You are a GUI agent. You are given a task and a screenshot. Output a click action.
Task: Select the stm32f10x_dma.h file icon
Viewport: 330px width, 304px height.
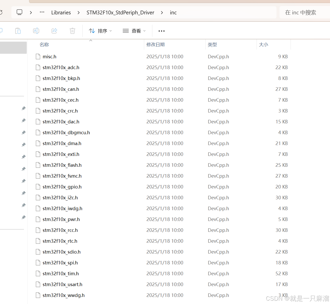pyautogui.click(x=38, y=143)
